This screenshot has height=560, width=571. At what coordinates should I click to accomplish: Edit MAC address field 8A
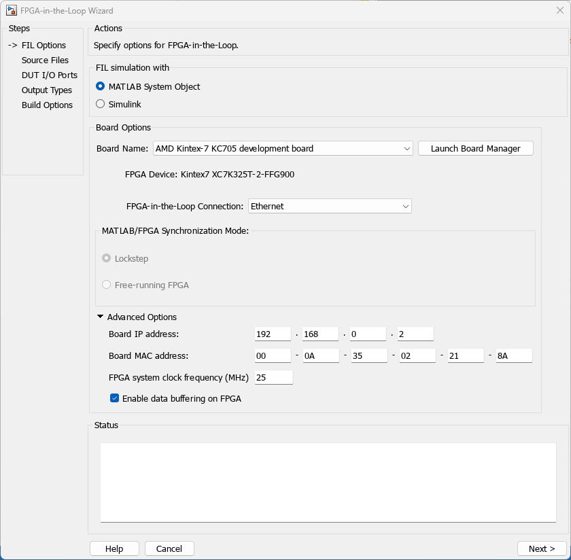[x=514, y=355]
